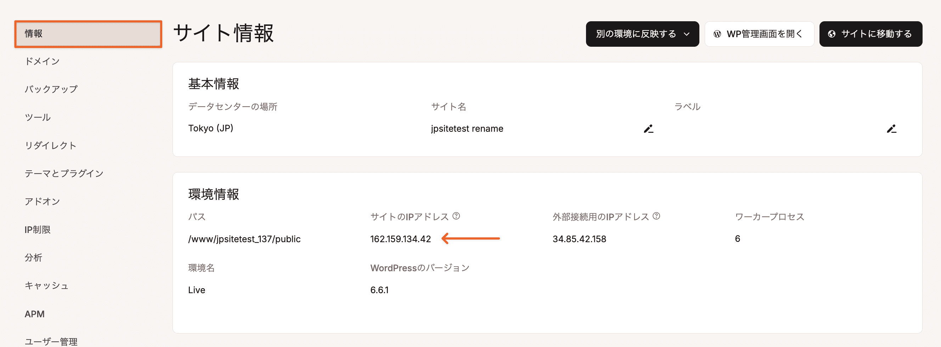Open help tooltip for 外部接続用のIPアドレス
This screenshot has width=941, height=347.
pyautogui.click(x=657, y=216)
